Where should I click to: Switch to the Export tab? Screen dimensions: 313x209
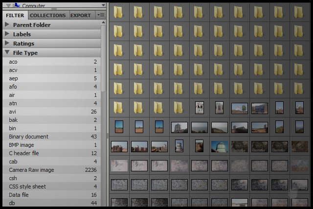80,15
